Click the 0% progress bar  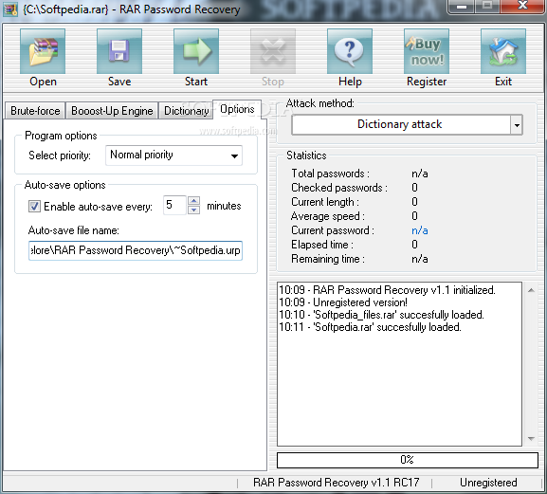click(407, 460)
